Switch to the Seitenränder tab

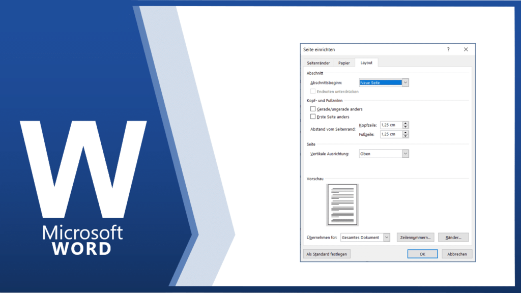click(x=319, y=63)
